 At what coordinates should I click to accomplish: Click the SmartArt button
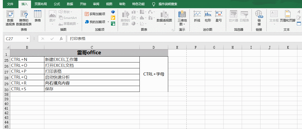(x=68, y=18)
